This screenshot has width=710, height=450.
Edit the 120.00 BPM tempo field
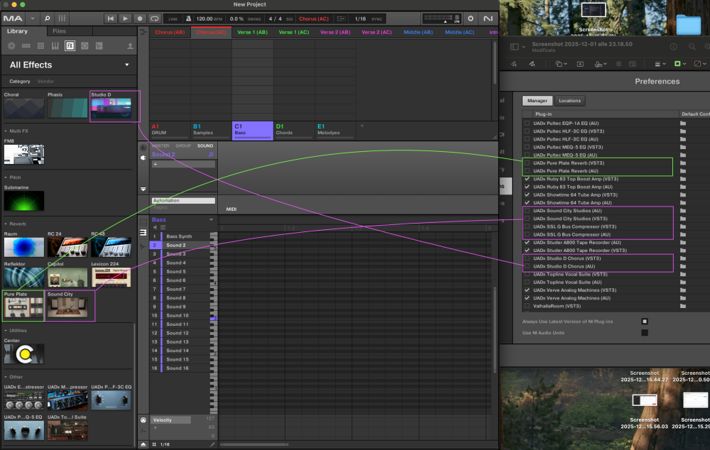[x=209, y=19]
